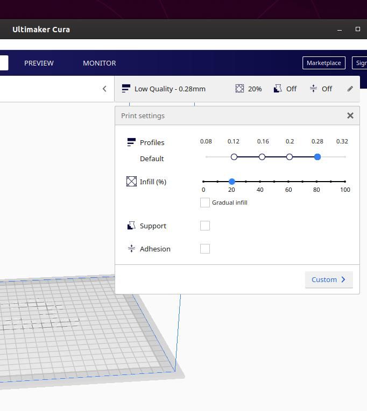Set infill slider to the 100 tick
The width and height of the screenshot is (367, 411).
pos(345,182)
